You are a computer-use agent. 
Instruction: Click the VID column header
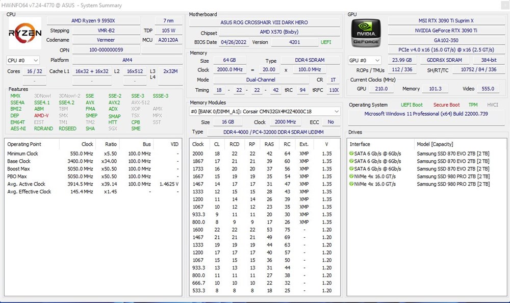click(167, 144)
